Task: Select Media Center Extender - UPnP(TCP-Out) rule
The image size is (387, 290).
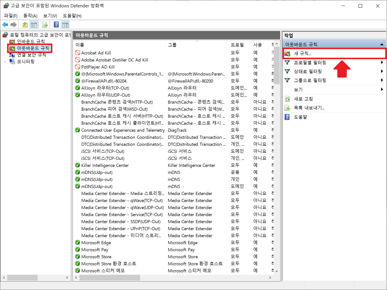Action: pyautogui.click(x=174, y=228)
